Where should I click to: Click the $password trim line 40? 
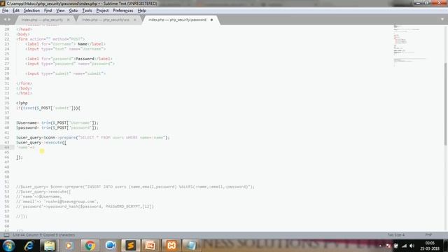57,127
